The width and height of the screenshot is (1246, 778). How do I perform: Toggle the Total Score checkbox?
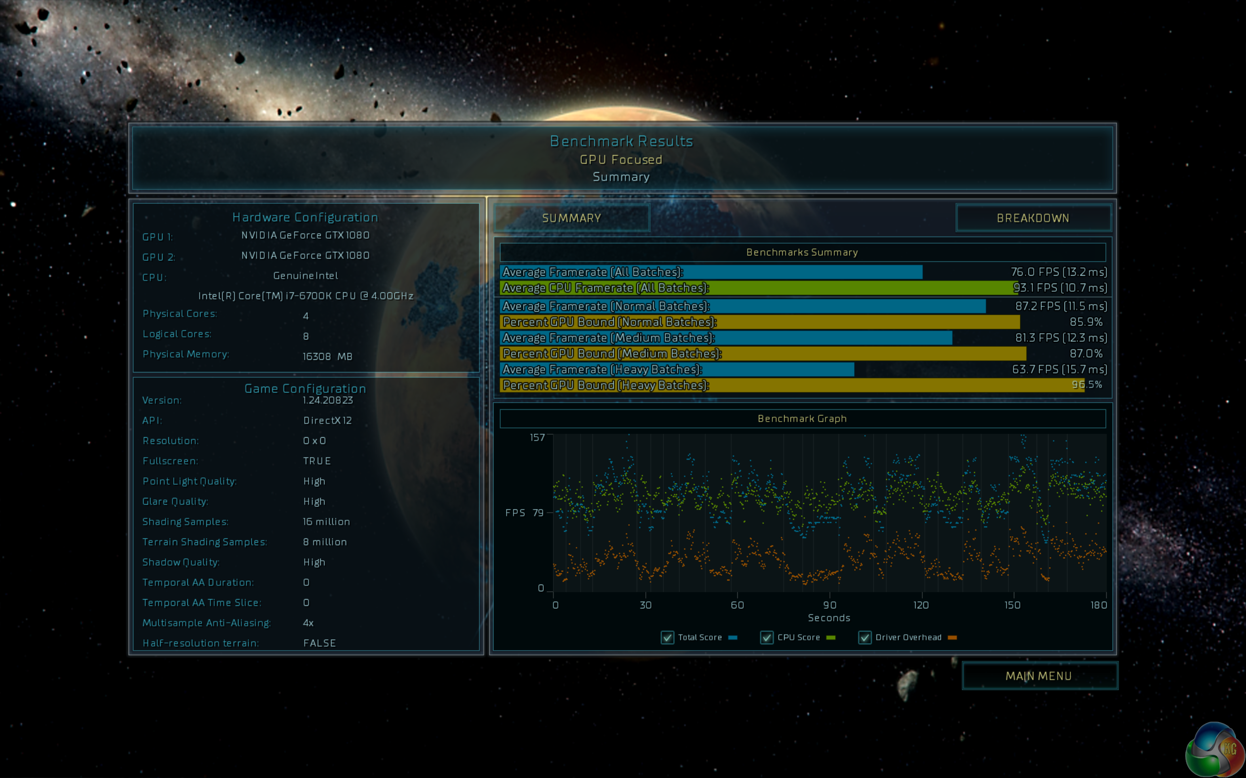(667, 637)
